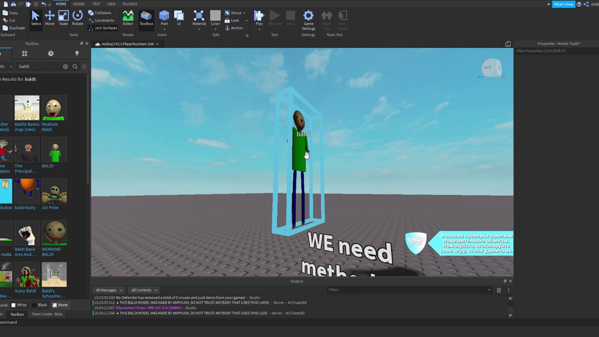Click the Copy clipboard button
This screenshot has height=337, width=599.
pos(10,13)
